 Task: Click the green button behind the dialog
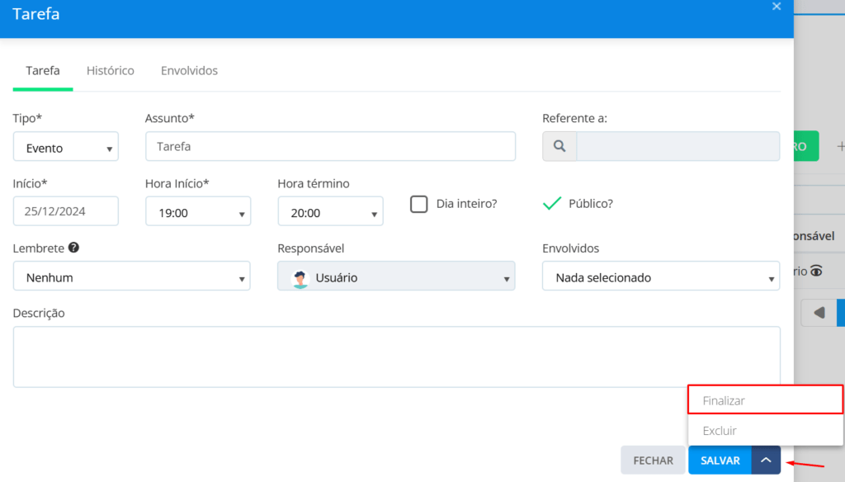pos(806,146)
